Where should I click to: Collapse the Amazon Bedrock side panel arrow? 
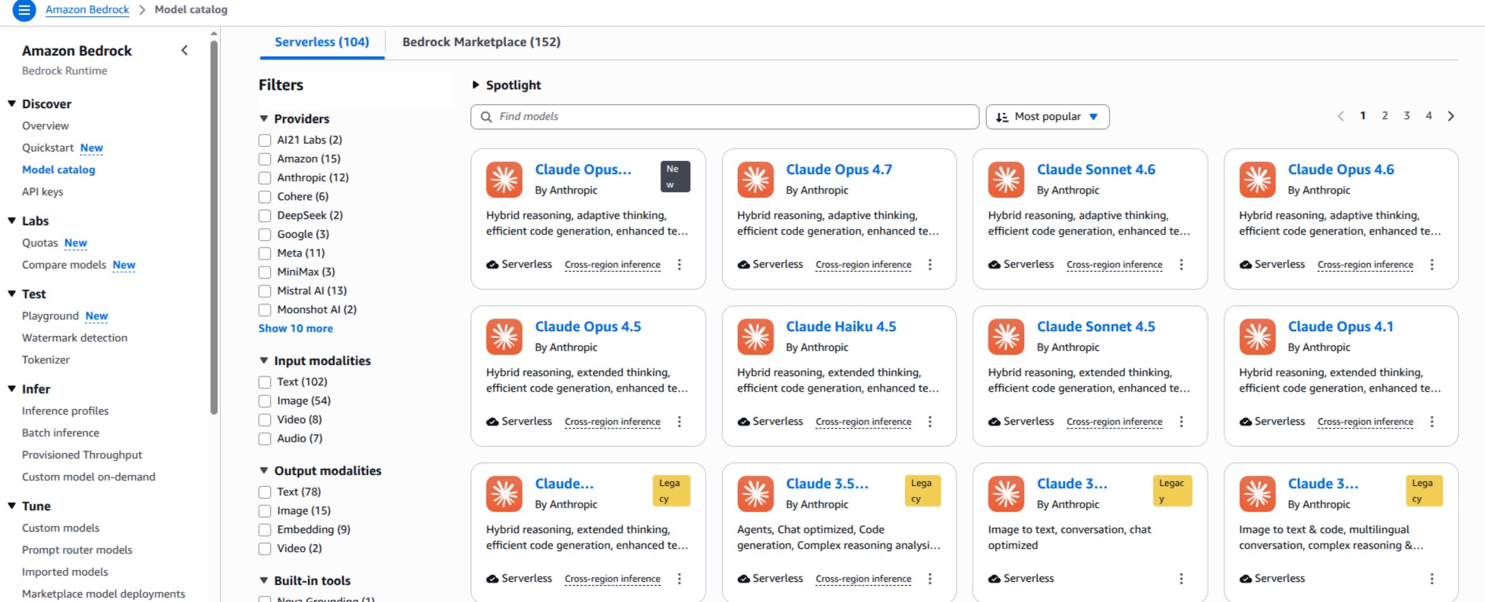(x=184, y=50)
